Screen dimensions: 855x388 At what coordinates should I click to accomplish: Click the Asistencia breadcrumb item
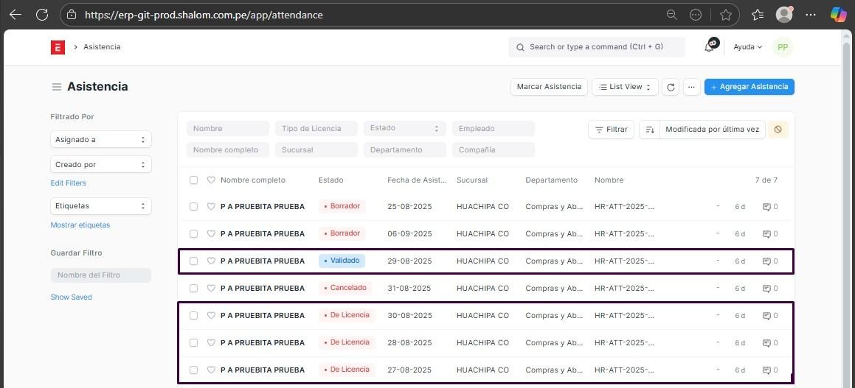[x=102, y=47]
